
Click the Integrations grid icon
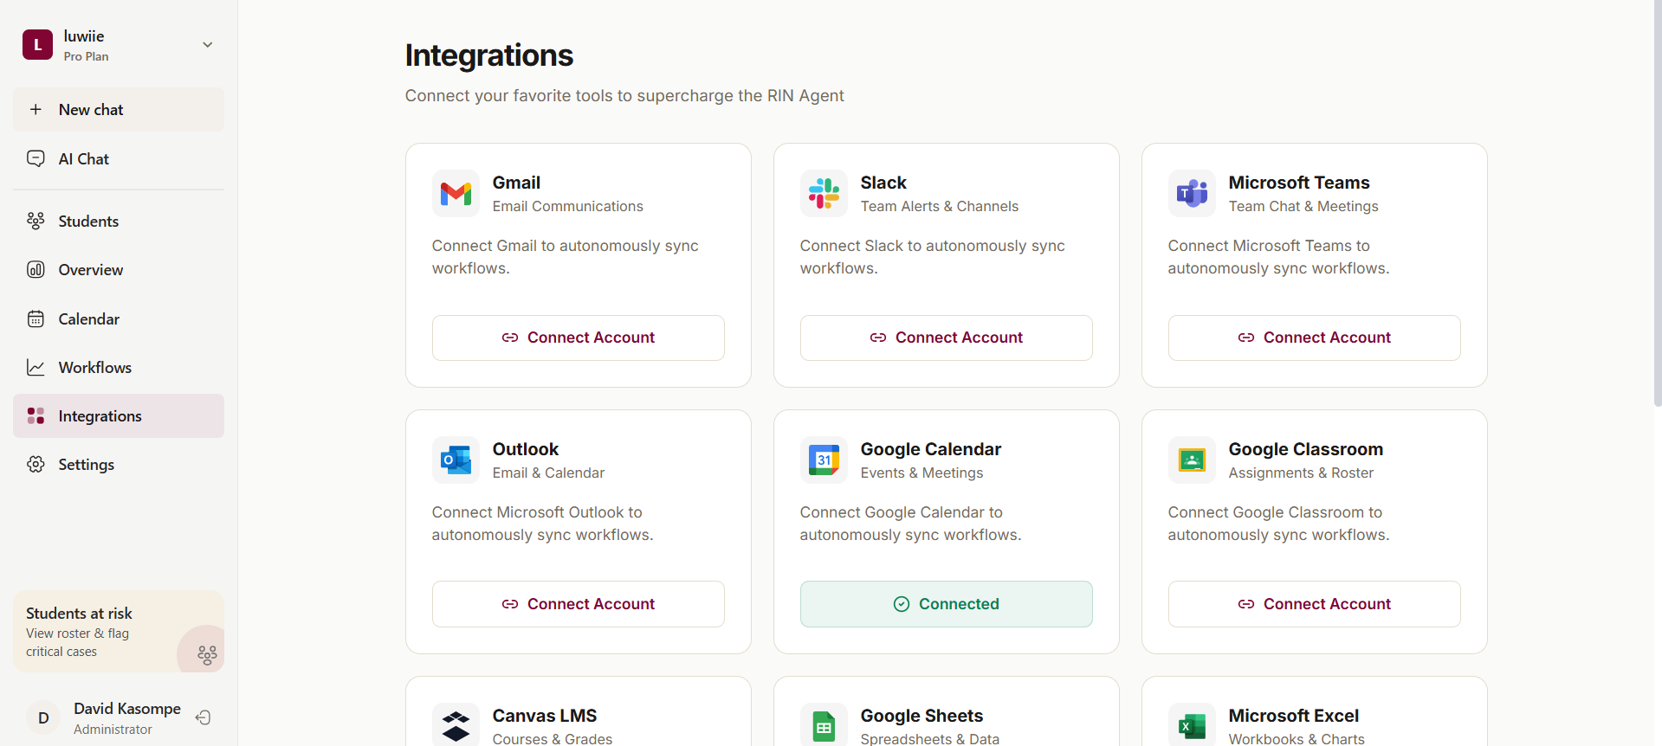pyautogui.click(x=36, y=416)
